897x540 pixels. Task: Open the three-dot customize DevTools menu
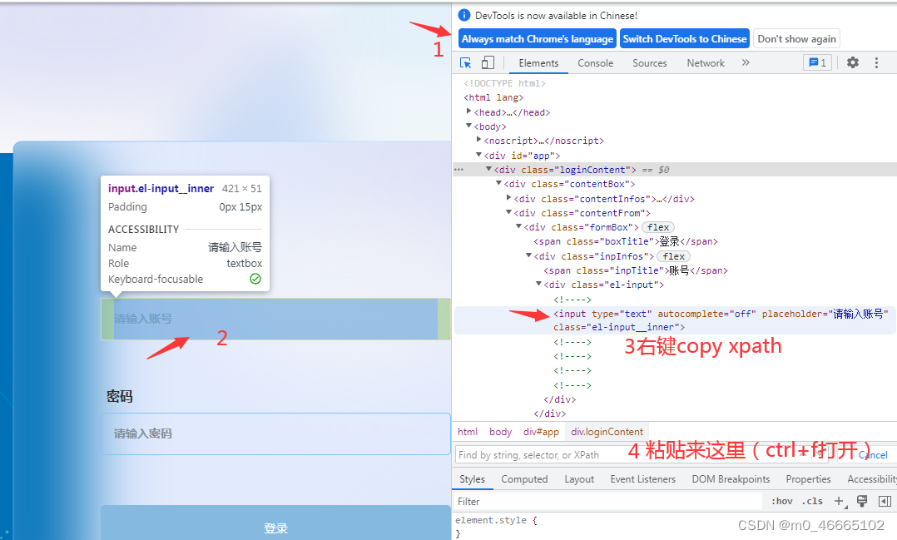pos(877,63)
